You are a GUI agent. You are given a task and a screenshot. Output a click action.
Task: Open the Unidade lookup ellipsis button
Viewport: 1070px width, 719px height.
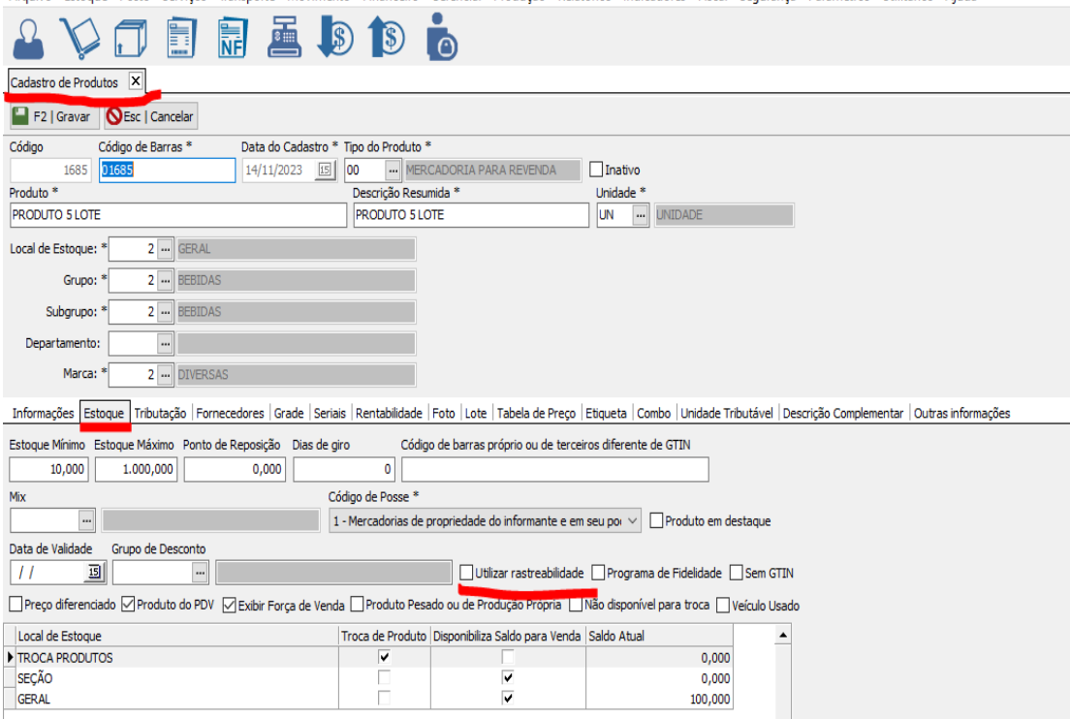click(x=640, y=215)
